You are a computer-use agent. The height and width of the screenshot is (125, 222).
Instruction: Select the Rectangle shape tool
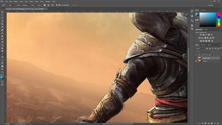[x=2, y=63]
